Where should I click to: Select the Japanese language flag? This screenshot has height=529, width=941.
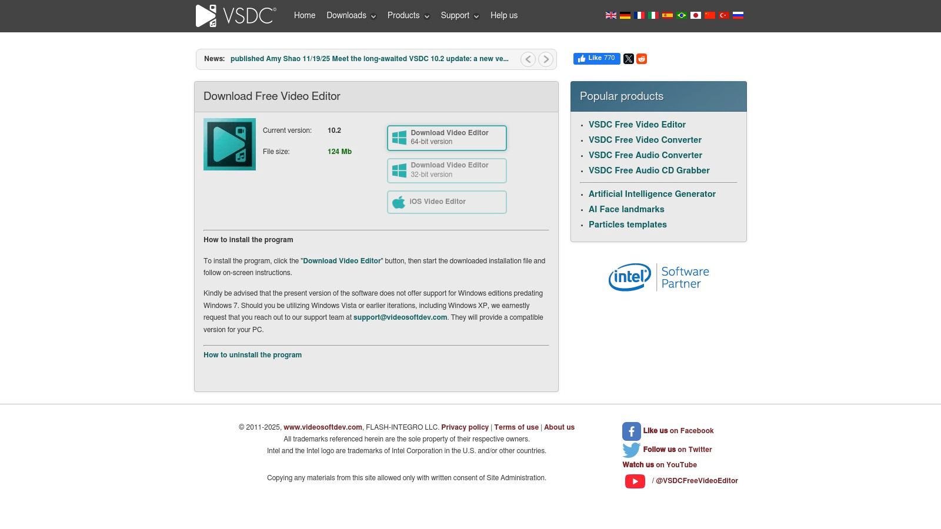[x=696, y=15]
